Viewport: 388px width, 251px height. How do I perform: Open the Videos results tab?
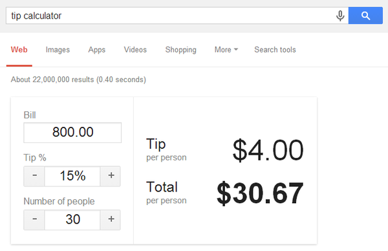click(135, 50)
